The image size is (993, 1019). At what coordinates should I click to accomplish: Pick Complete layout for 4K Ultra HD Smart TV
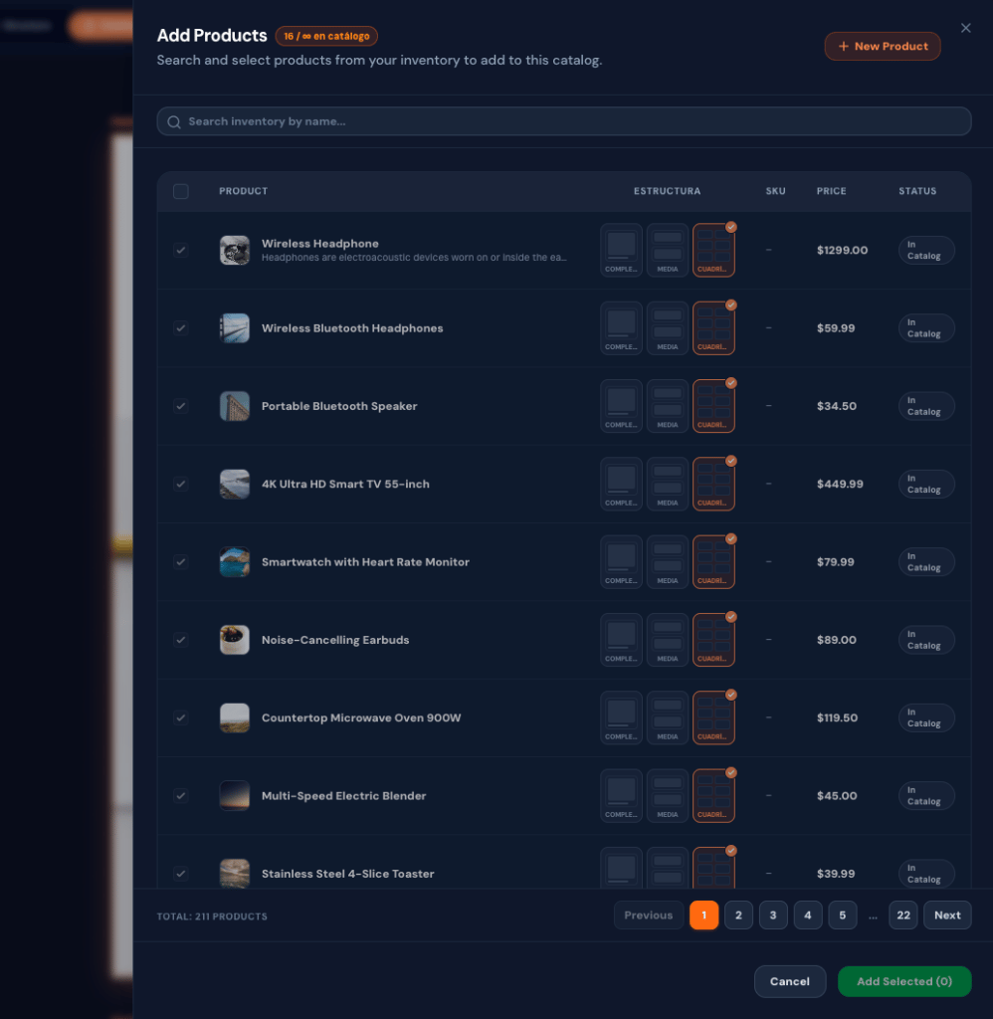(621, 485)
